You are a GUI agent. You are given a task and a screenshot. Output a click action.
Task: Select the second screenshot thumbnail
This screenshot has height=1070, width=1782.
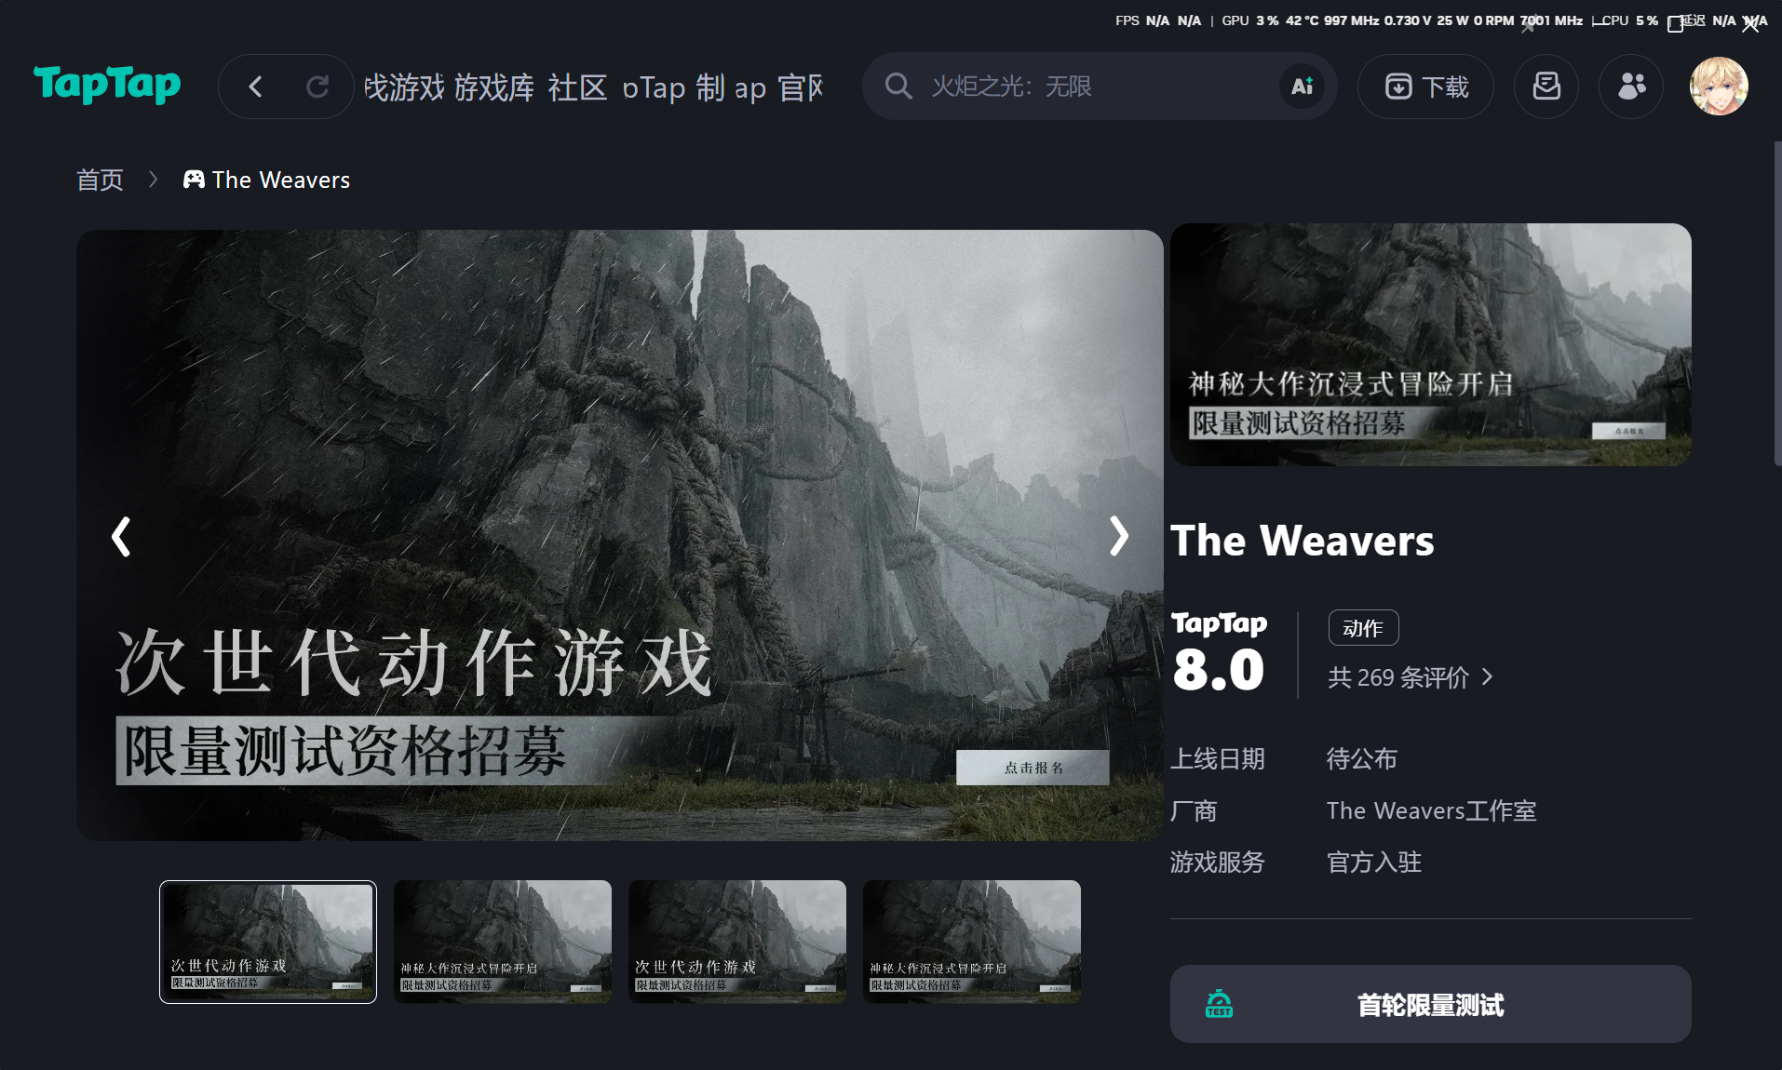pos(503,942)
